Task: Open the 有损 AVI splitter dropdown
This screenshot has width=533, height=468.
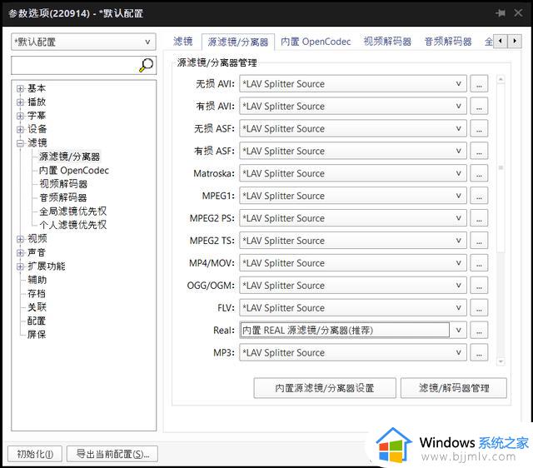Action: pyautogui.click(x=353, y=106)
